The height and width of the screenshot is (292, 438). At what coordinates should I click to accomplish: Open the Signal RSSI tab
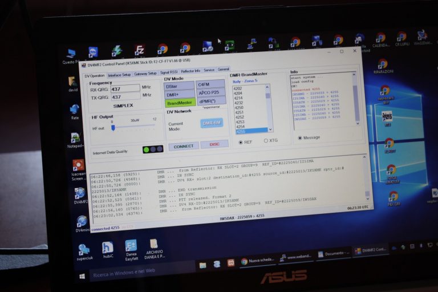tap(169, 72)
